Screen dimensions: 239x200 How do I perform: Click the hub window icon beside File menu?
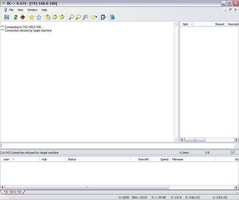tap(5, 10)
